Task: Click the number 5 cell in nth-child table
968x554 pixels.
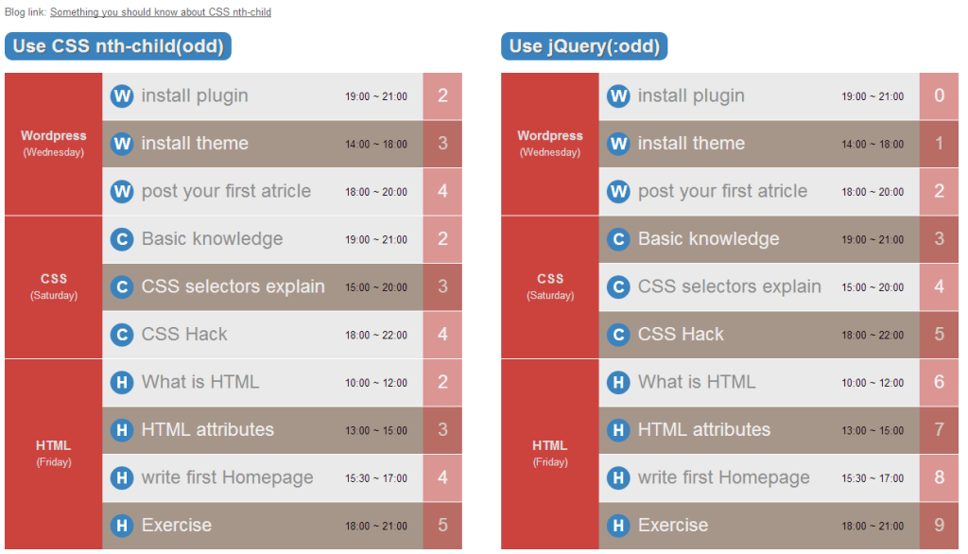Action: (x=442, y=526)
